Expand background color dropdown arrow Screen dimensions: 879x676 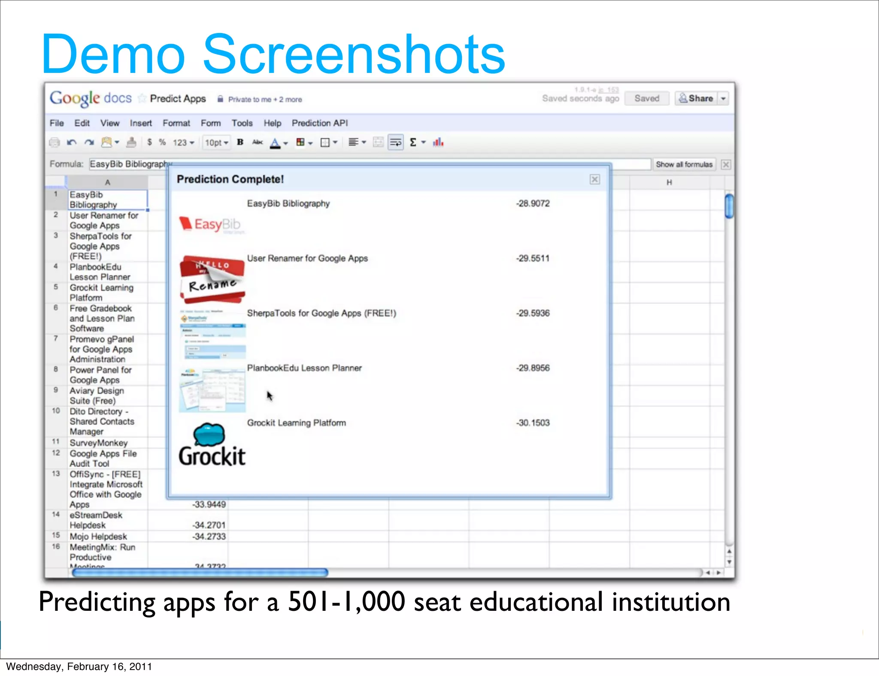click(310, 143)
